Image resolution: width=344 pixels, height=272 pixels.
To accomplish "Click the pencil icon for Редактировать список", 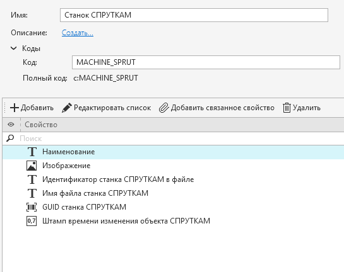I will pyautogui.click(x=67, y=108).
